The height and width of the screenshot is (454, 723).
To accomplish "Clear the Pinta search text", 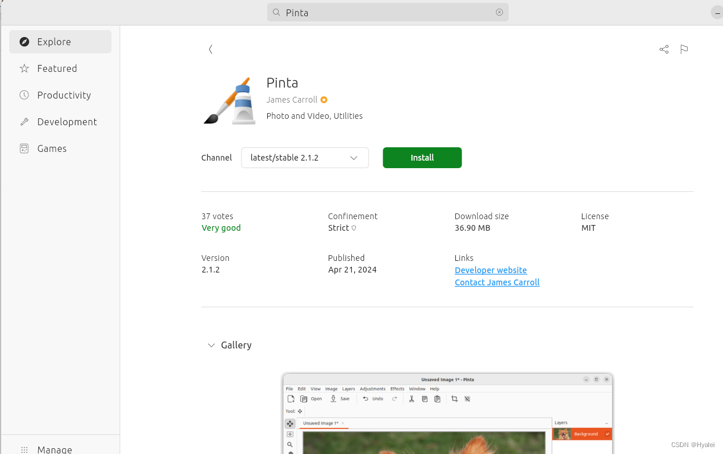I will [499, 12].
